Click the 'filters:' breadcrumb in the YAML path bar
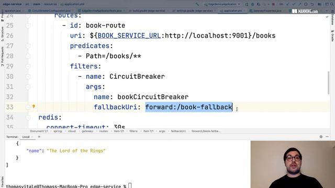The width and height of the screenshot is (335, 188). click(x=133, y=131)
